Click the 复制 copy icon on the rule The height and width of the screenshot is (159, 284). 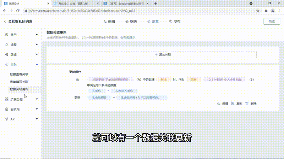coord(233,104)
